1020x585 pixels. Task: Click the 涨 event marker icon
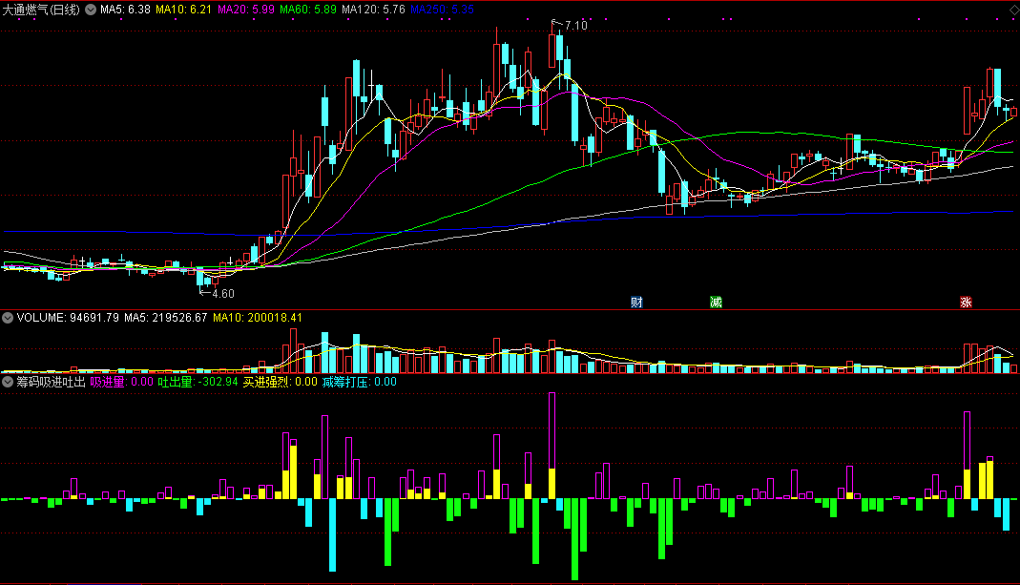pos(966,302)
